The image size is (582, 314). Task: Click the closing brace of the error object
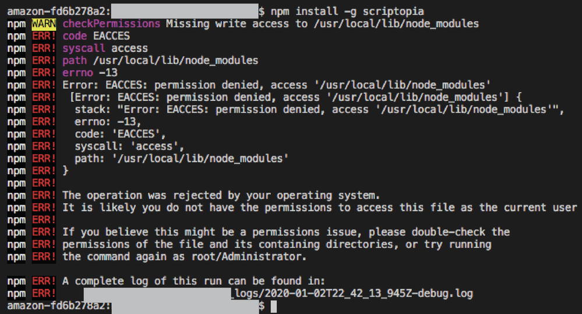(x=65, y=171)
